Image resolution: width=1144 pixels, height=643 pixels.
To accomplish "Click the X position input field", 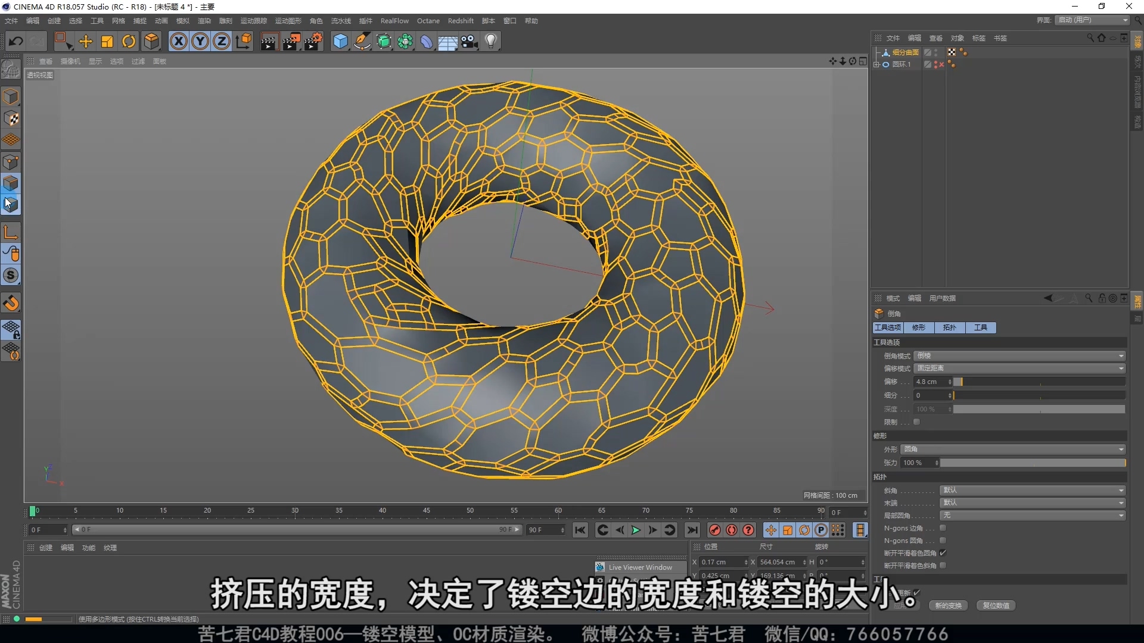I will point(724,562).
